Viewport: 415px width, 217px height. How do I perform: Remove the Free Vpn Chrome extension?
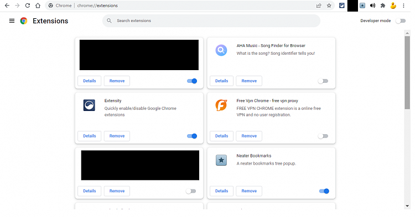coord(249,136)
